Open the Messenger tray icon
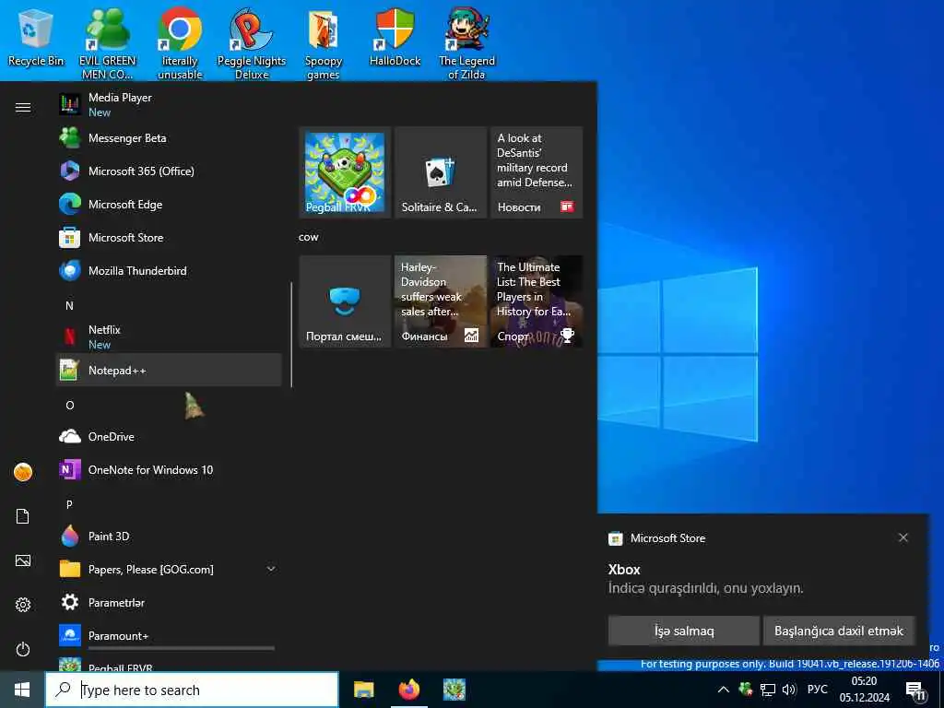 click(745, 690)
